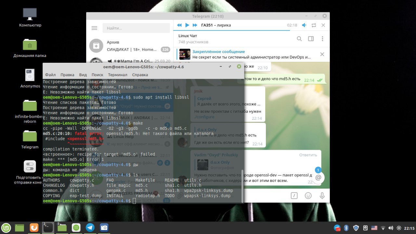The width and height of the screenshot is (416, 234).
Task: Select Подготовить к отправке desktop icon
Action: [30, 172]
